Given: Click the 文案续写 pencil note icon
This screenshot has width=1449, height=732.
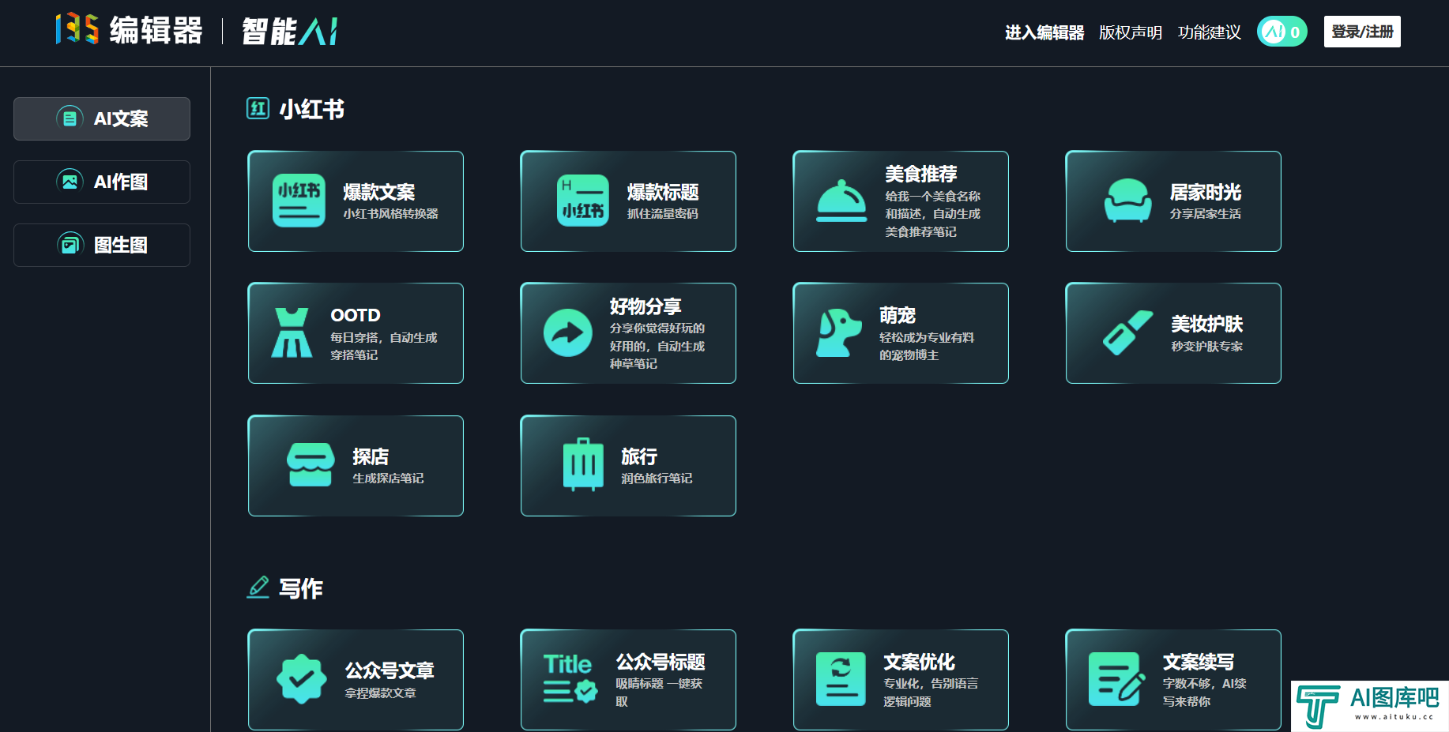Looking at the screenshot, I should tap(1116, 679).
